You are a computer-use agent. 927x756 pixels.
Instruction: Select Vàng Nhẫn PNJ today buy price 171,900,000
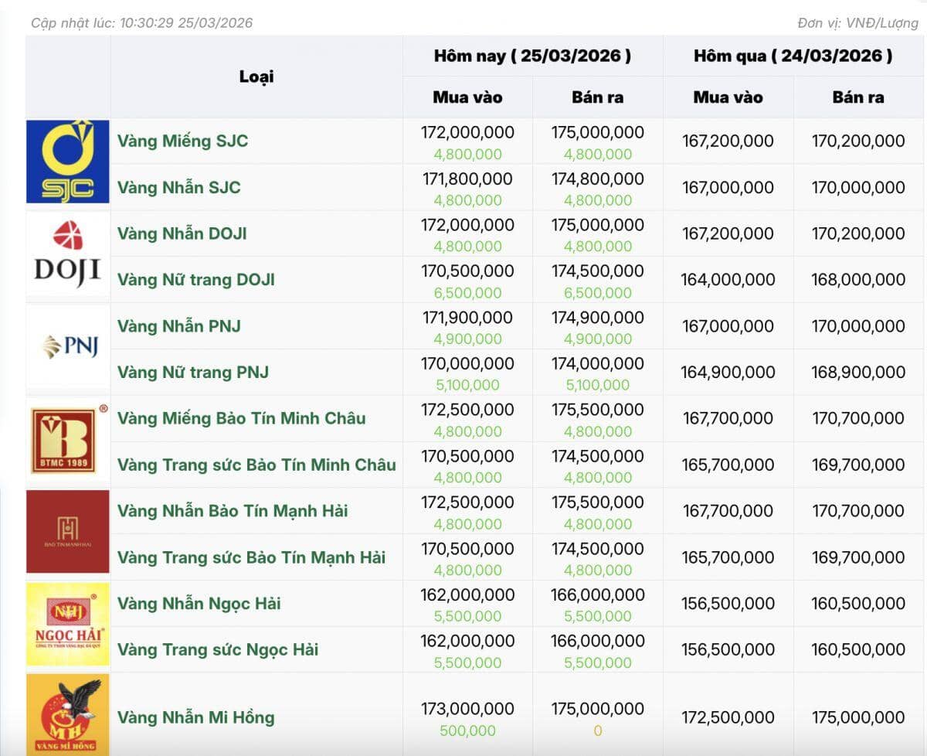(x=467, y=318)
